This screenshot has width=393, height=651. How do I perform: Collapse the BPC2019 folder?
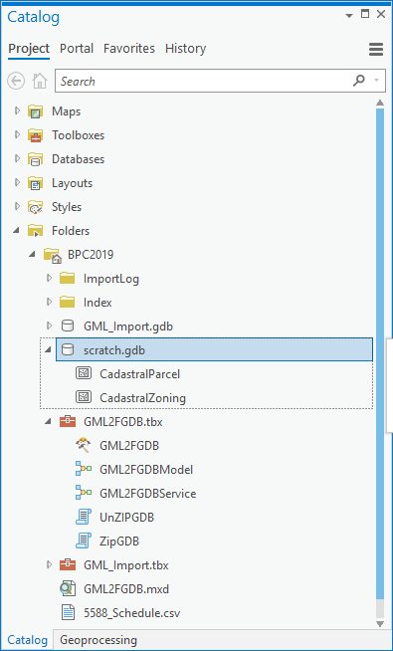(x=33, y=255)
